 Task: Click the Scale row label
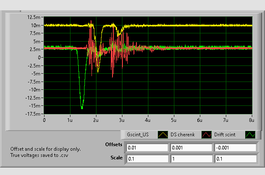point(117,157)
